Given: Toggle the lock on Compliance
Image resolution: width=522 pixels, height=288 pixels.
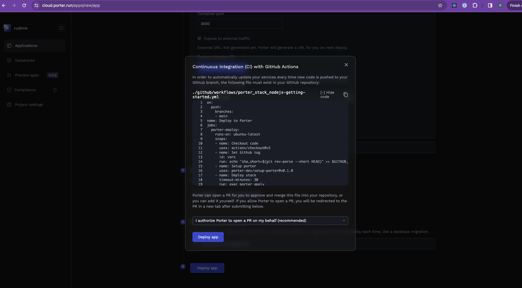Looking at the screenshot, I should pos(55,90).
